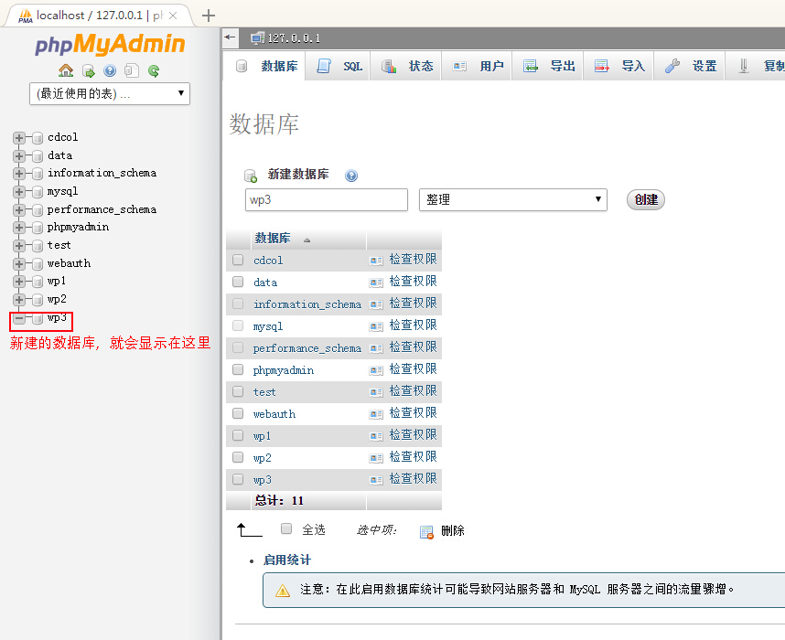Click the phpMyAdmin home icon
The height and width of the screenshot is (640, 785).
click(67, 70)
